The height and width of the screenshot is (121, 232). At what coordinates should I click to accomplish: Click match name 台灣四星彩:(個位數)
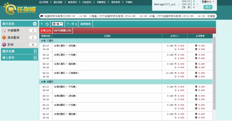point(65,114)
